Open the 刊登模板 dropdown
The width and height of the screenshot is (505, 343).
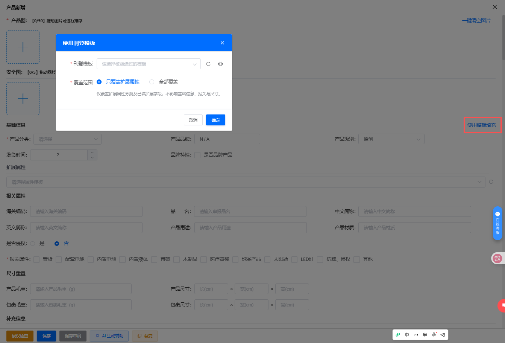[x=149, y=64]
